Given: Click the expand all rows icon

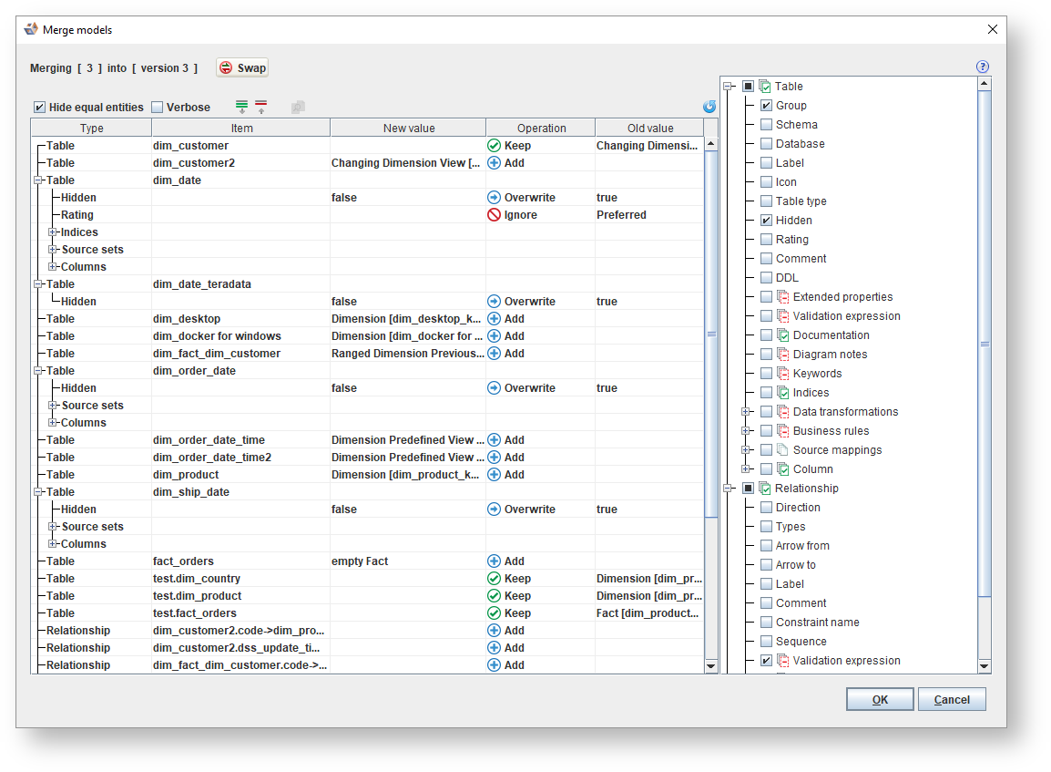Looking at the screenshot, I should point(241,107).
